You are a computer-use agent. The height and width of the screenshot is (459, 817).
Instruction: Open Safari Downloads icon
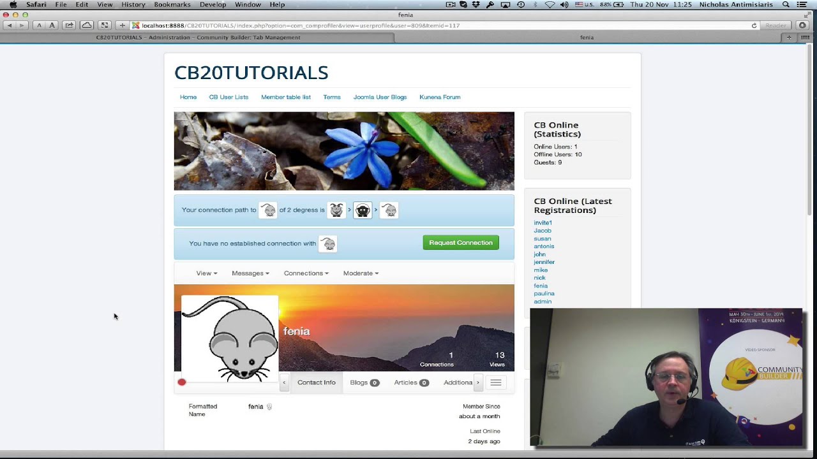802,25
